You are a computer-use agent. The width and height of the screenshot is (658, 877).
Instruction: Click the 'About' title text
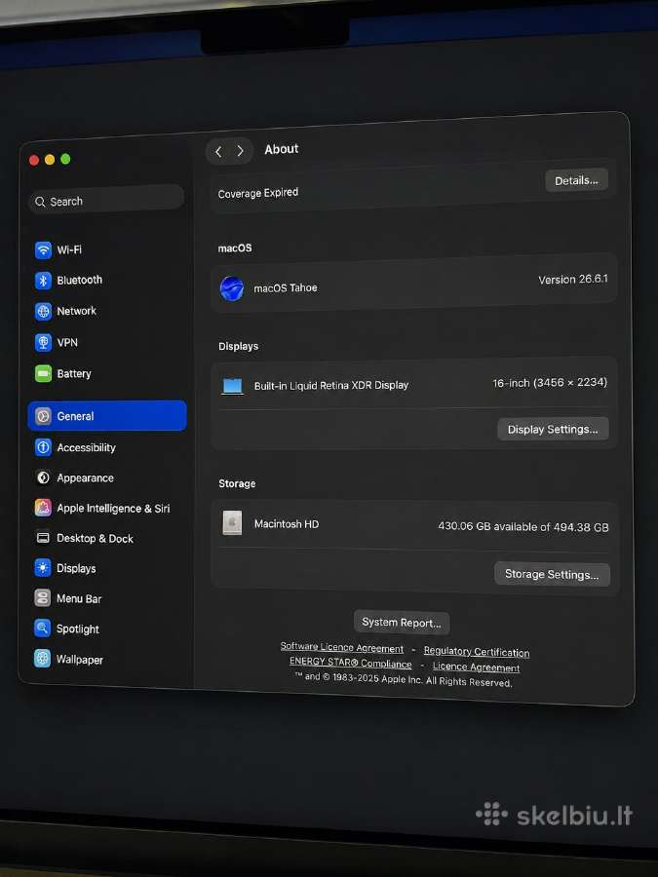pos(282,149)
